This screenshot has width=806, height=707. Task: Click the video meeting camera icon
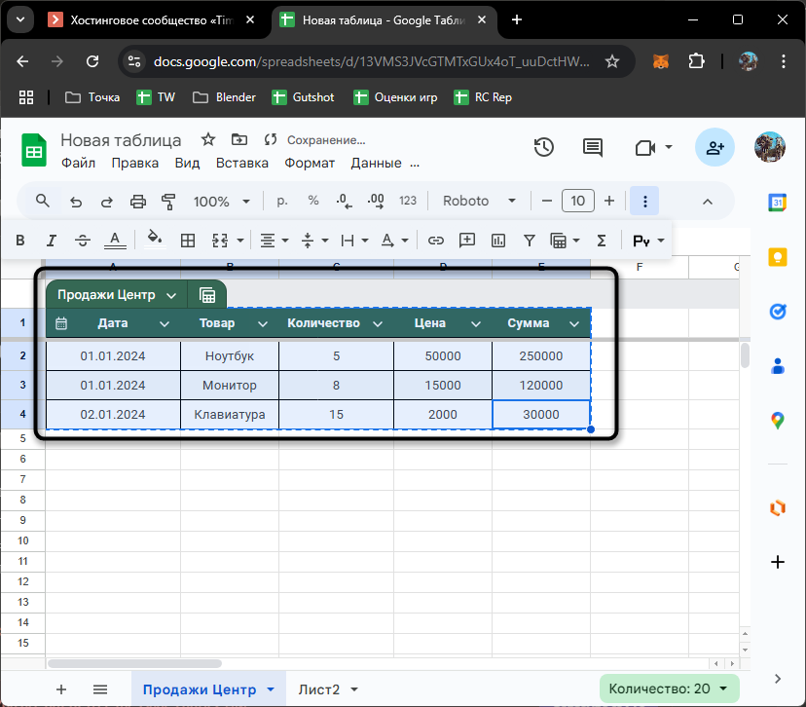tap(645, 148)
